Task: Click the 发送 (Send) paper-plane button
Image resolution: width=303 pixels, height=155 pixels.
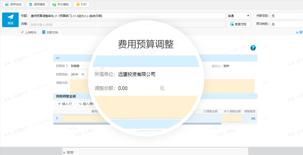Action: click(10, 20)
